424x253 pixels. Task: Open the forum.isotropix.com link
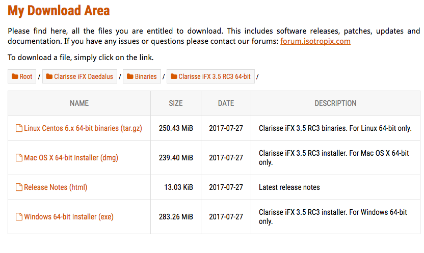pos(315,41)
